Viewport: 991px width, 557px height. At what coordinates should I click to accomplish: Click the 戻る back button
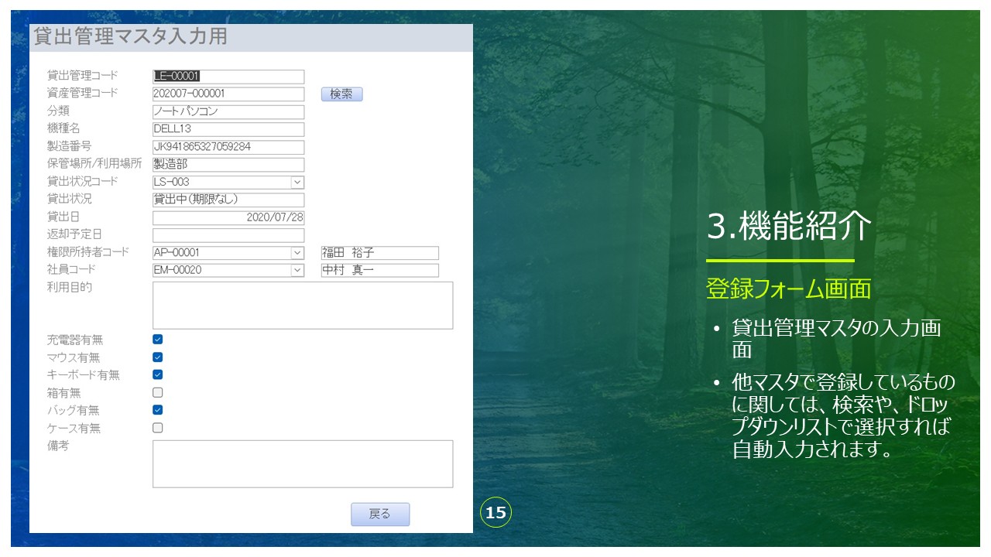379,514
